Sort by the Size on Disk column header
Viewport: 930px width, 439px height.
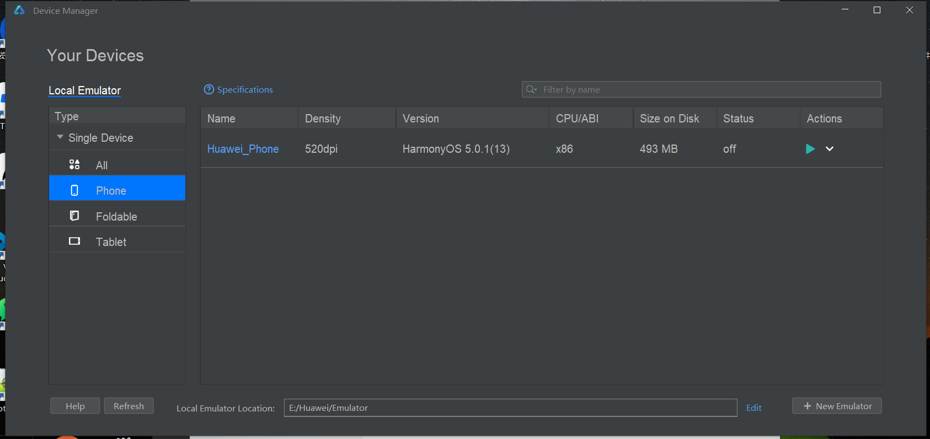[x=675, y=119]
